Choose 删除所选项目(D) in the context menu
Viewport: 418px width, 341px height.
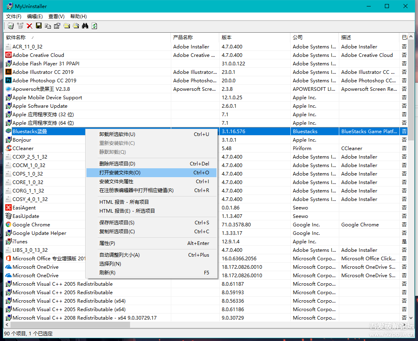151,163
